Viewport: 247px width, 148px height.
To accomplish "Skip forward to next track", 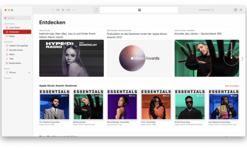I will pyautogui.click(x=69, y=10).
